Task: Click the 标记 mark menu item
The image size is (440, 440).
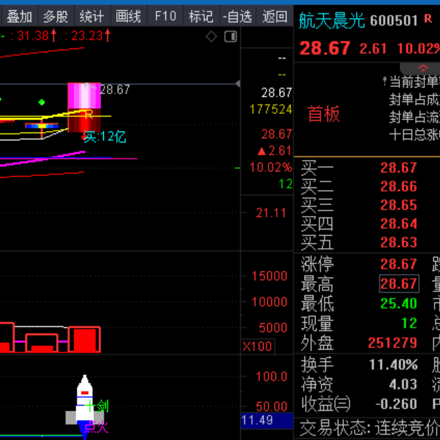Action: pyautogui.click(x=201, y=17)
